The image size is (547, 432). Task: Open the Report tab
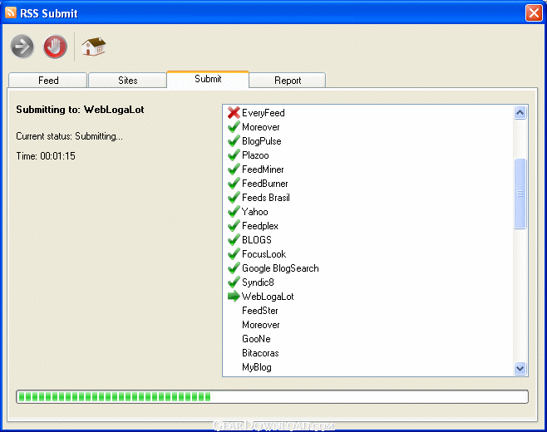pyautogui.click(x=288, y=81)
